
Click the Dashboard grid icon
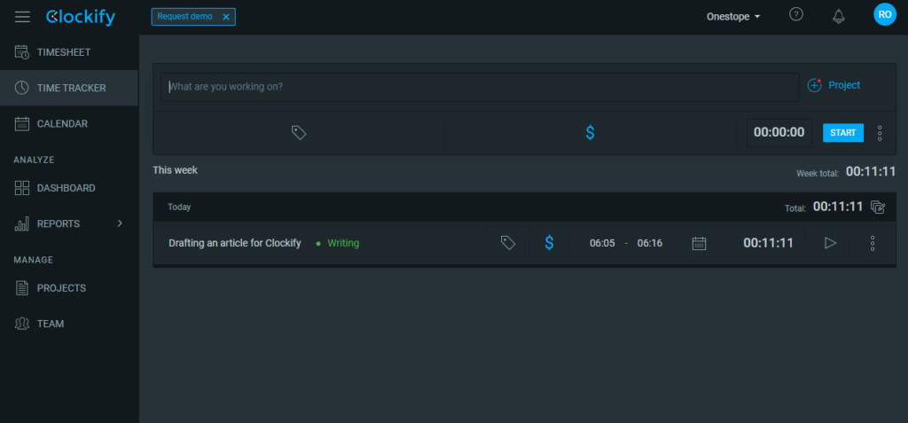click(22, 188)
